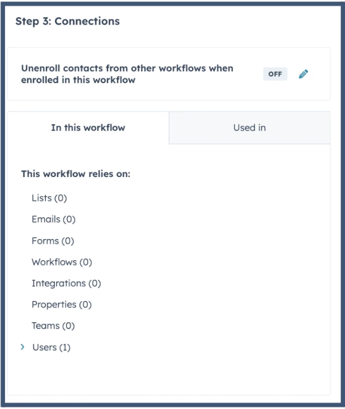Expand the Users chevron arrow
This screenshot has height=409, width=345.
[x=22, y=347]
